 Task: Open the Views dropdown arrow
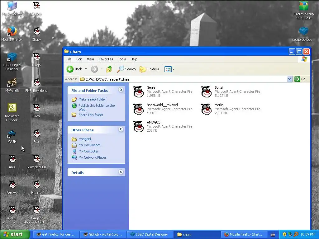click(173, 69)
